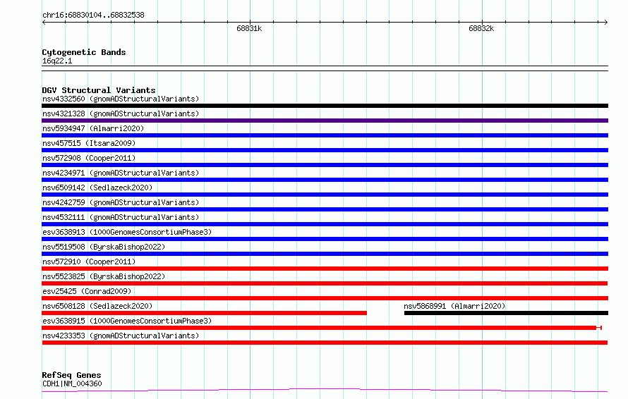Click the Cytogenetic Bands track title

pyautogui.click(x=84, y=52)
